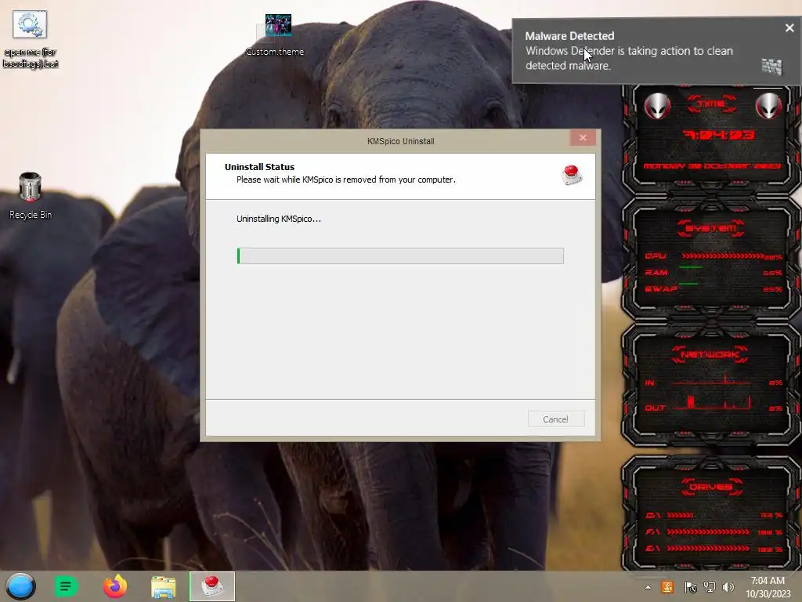
Task: Open the taskbar clock 7:04 AM
Action: click(768, 586)
